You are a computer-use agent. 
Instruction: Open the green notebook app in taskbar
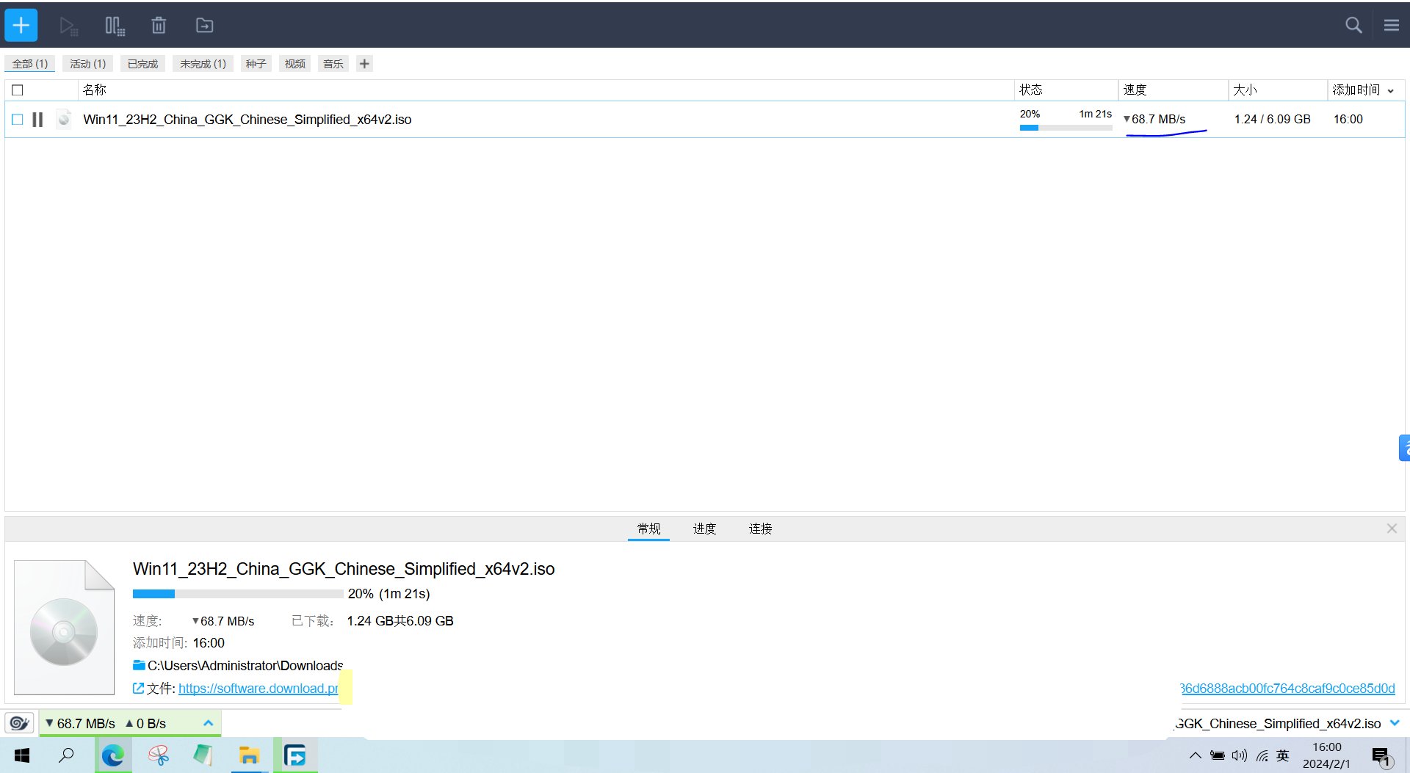click(x=203, y=755)
